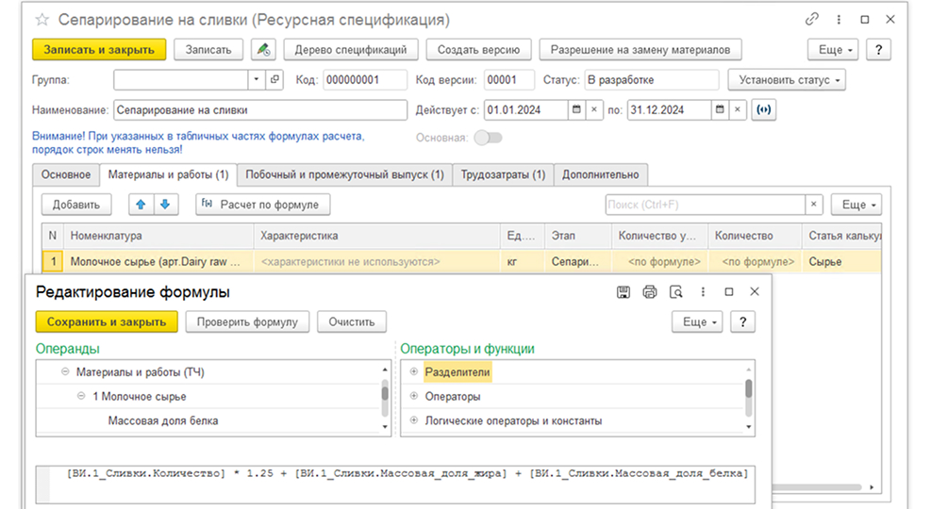Screen dimensions: 931x509
Task: Clear the Действует с date
Action: pyautogui.click(x=594, y=109)
